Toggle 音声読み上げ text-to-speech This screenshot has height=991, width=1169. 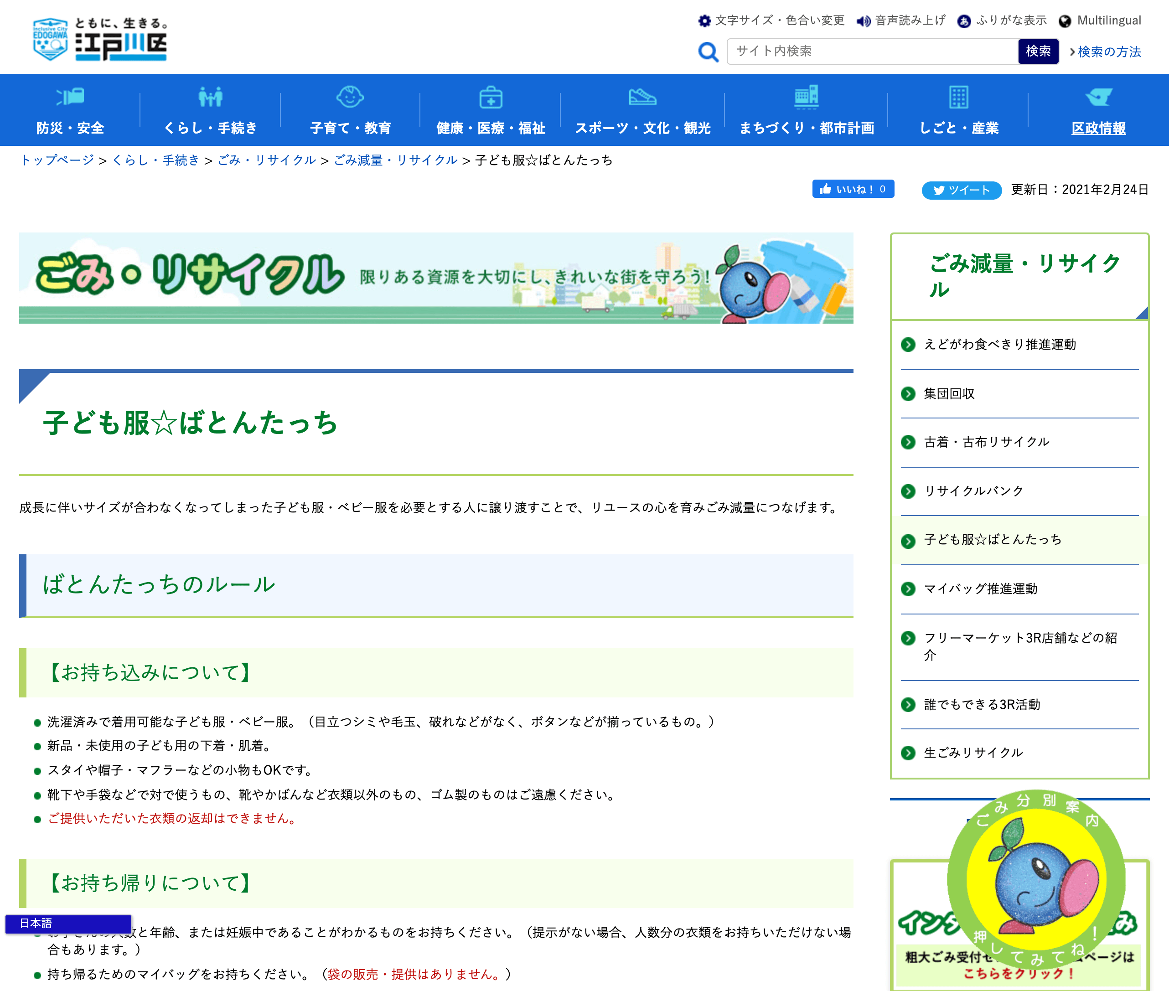pos(901,21)
